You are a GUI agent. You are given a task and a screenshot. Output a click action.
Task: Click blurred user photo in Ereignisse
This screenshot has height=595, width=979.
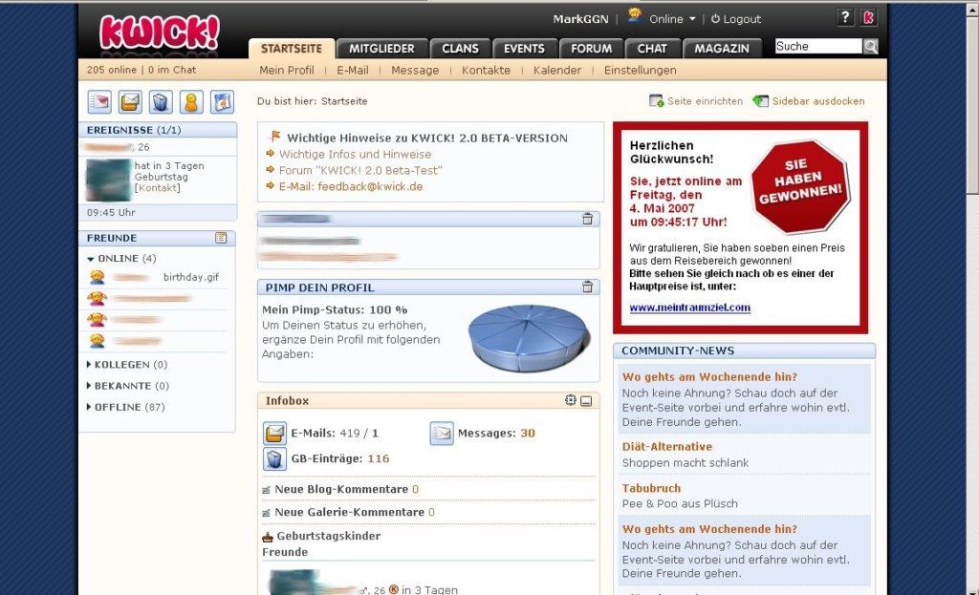click(x=109, y=180)
